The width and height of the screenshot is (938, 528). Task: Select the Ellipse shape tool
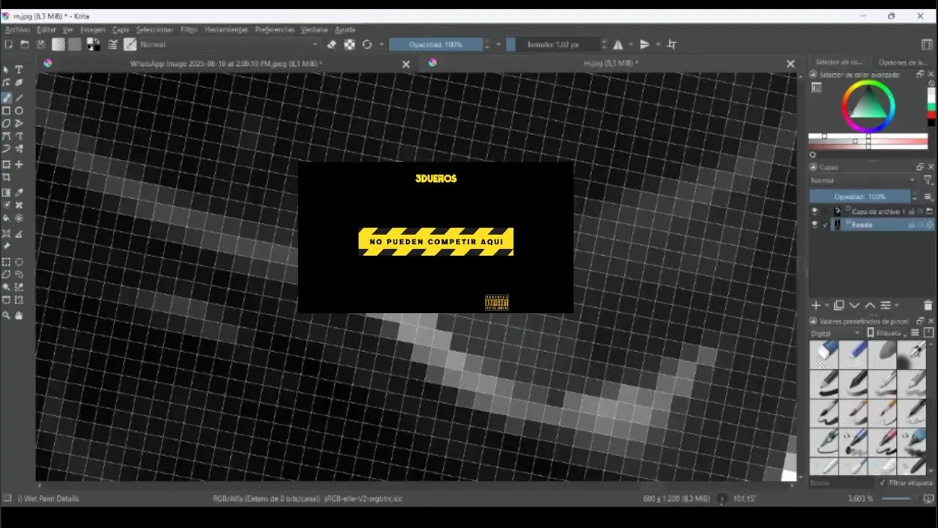19,111
